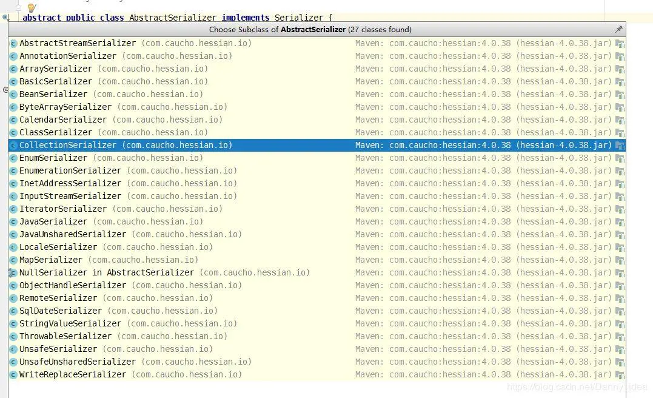Select ClassSerializer entry
The height and width of the screenshot is (398, 653).
317,132
